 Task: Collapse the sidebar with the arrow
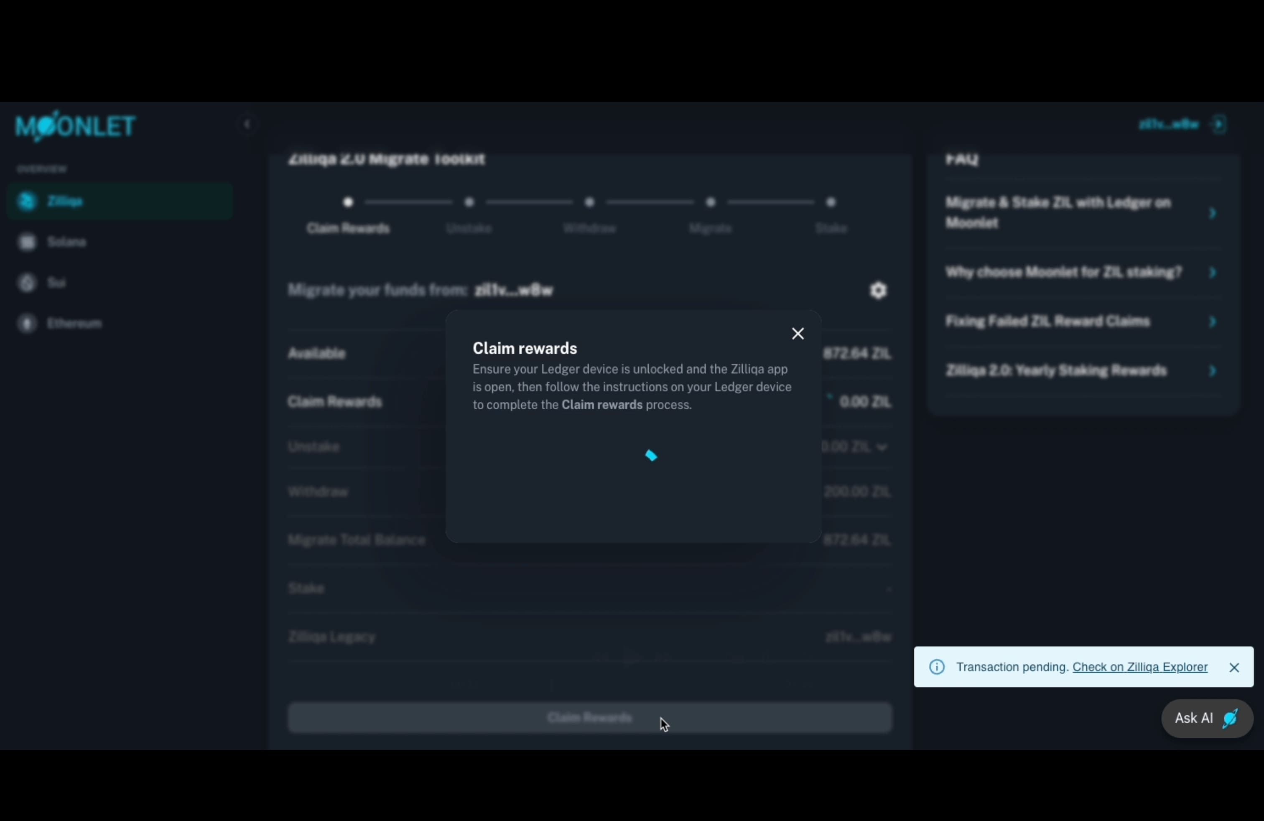pos(247,124)
